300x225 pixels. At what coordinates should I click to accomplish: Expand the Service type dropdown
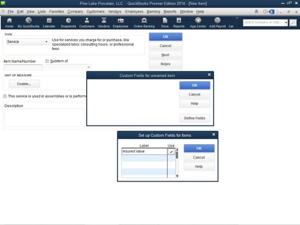click(28, 42)
